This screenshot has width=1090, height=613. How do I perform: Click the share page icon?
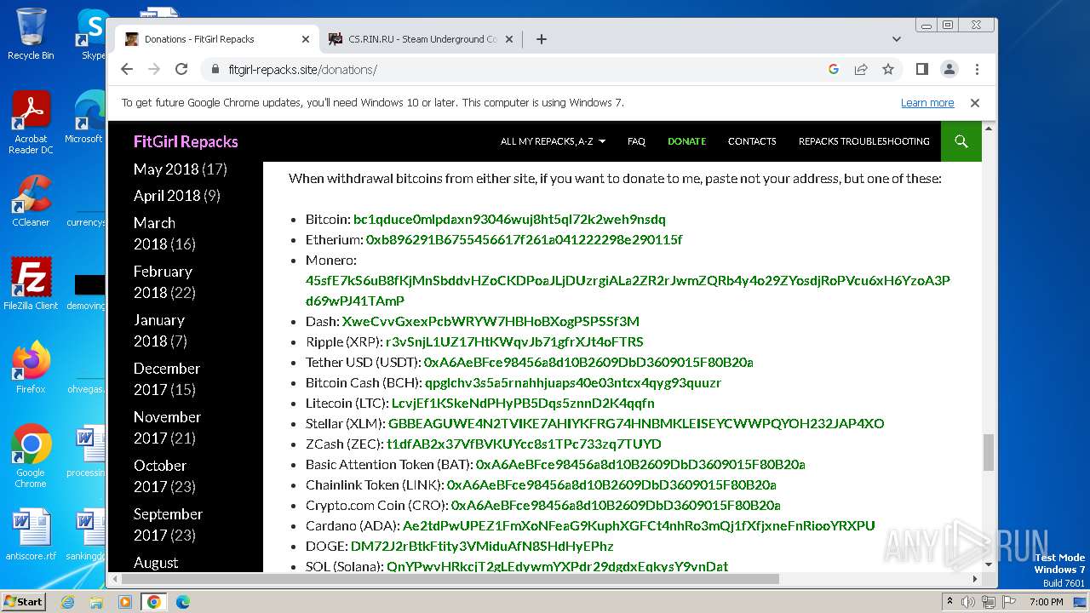[x=861, y=69]
